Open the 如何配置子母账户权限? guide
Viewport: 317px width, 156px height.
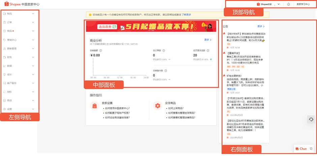tap(117, 113)
